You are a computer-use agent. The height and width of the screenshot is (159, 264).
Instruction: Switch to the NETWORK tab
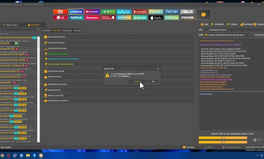click(x=78, y=30)
